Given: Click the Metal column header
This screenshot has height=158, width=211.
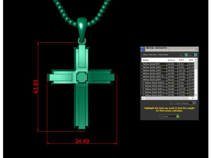Looking at the screenshot, I should [x=154, y=60].
